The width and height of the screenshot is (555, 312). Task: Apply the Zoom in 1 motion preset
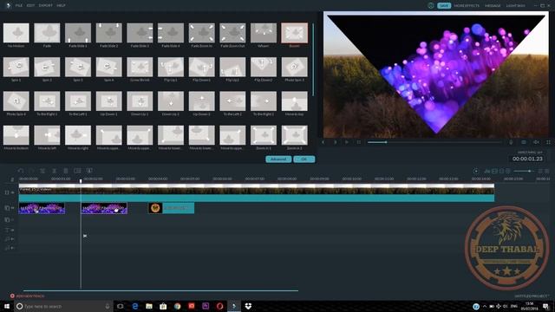point(264,135)
